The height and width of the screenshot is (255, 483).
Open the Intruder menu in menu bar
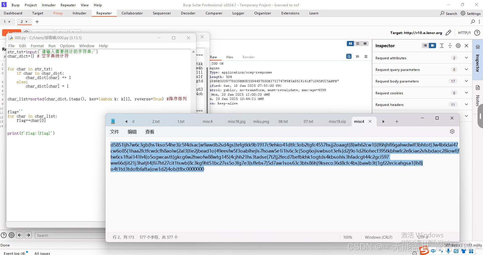(x=49, y=5)
